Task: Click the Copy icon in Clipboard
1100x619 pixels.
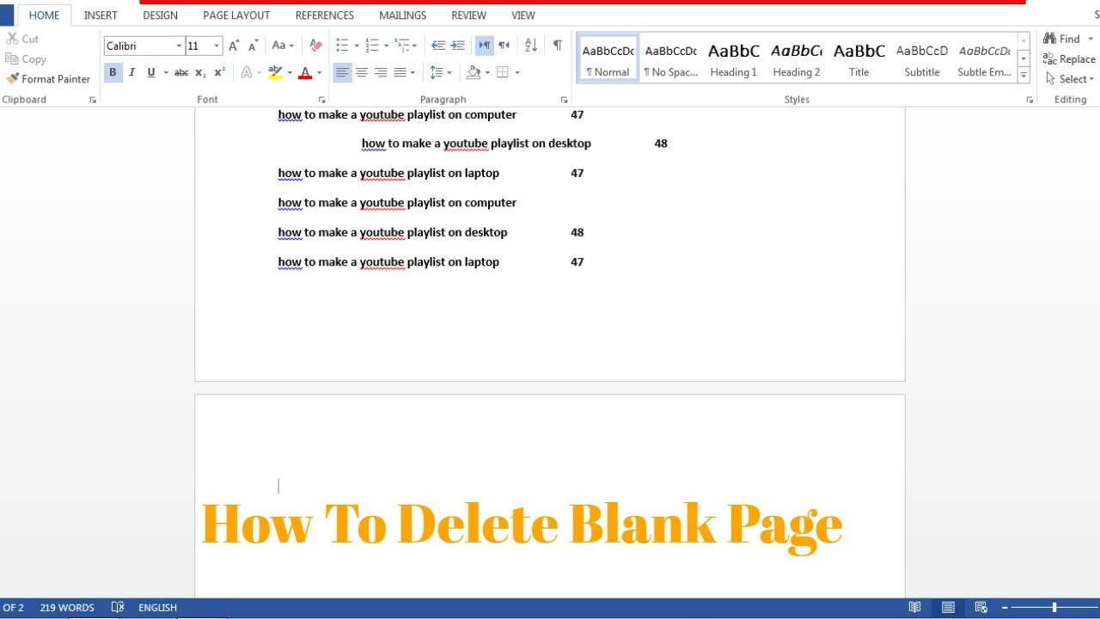Action: click(12, 59)
